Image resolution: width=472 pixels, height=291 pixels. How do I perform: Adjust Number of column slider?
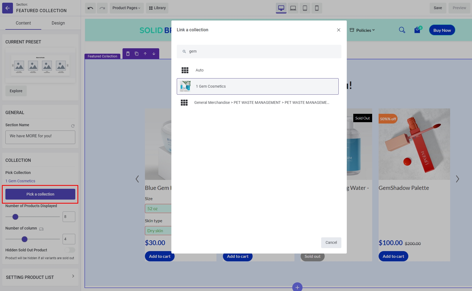pos(25,239)
